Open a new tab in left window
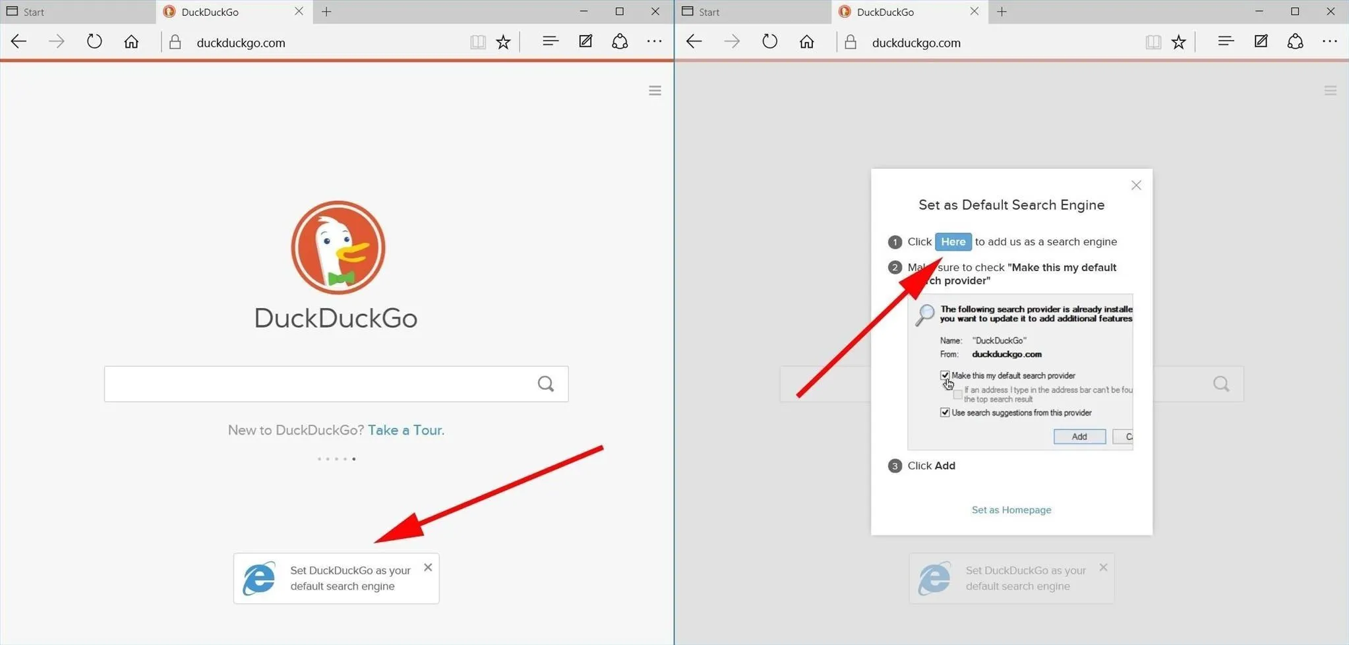This screenshot has width=1349, height=645. tap(326, 12)
